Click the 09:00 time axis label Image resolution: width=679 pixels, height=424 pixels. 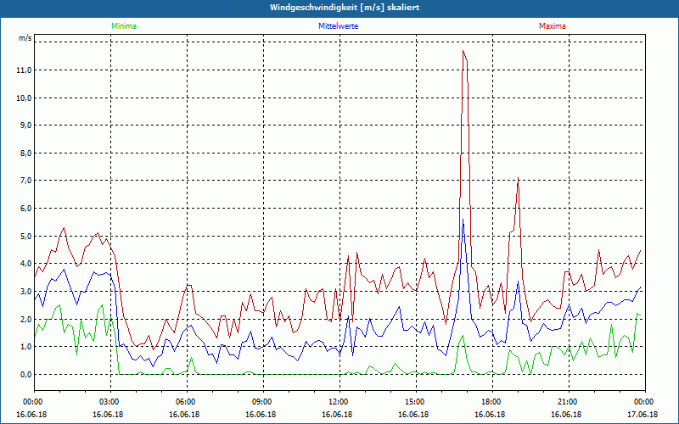pyautogui.click(x=263, y=402)
